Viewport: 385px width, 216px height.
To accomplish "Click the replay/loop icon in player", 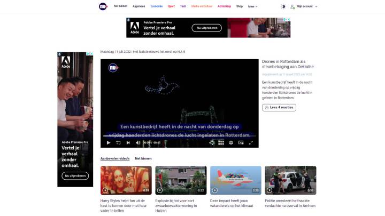I will pyautogui.click(x=118, y=142).
